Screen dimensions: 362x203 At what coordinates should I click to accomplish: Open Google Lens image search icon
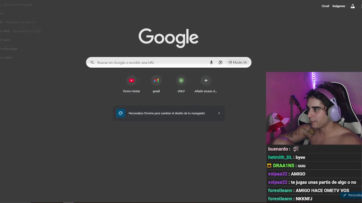tap(220, 63)
